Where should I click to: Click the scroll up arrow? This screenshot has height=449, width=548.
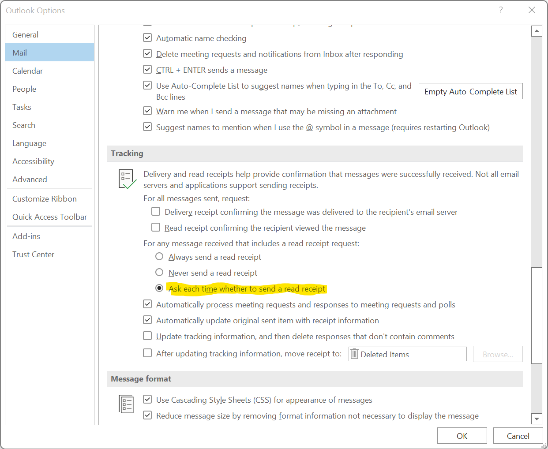click(537, 31)
